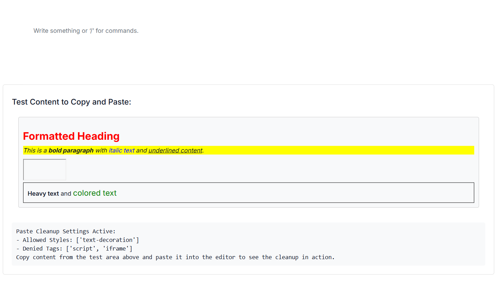The height and width of the screenshot is (284, 497).
Task: Click the editor placeholder to start writing
Action: (x=86, y=31)
